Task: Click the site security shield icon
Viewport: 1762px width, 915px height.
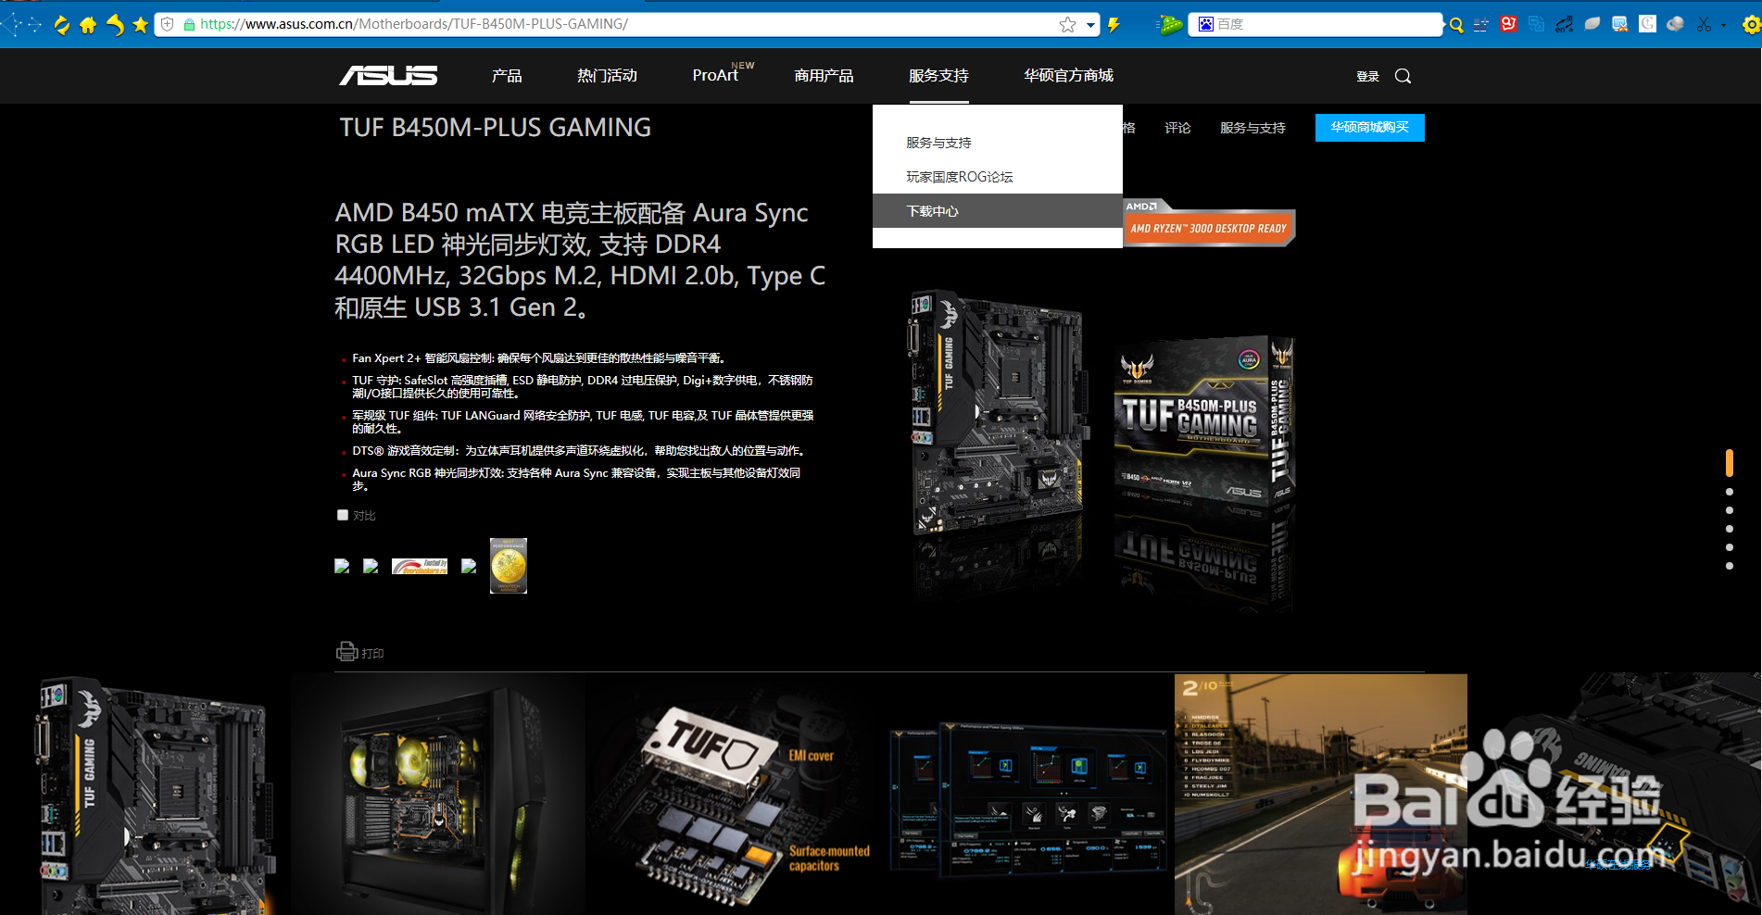Action: pos(168,24)
